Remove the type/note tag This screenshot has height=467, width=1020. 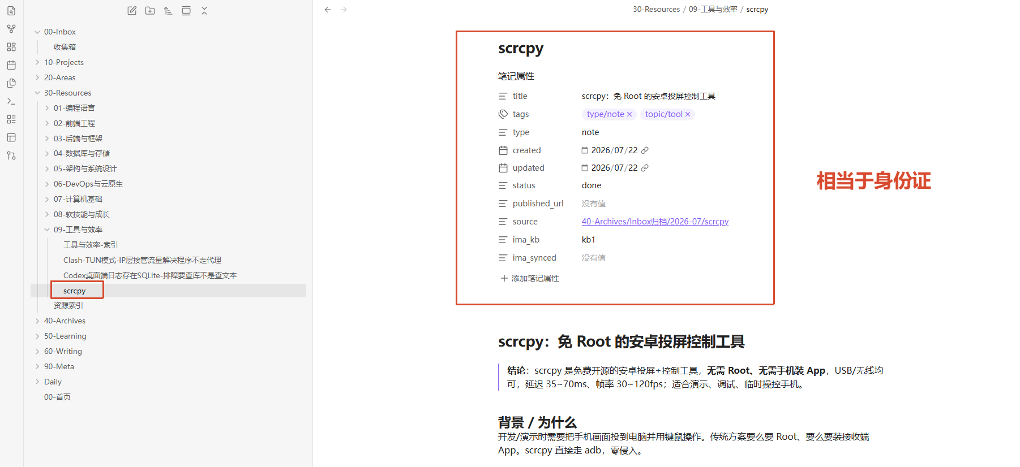(x=629, y=114)
